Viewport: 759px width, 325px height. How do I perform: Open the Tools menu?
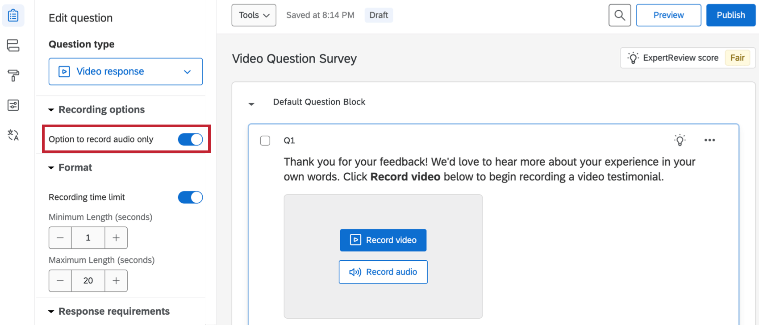[254, 15]
